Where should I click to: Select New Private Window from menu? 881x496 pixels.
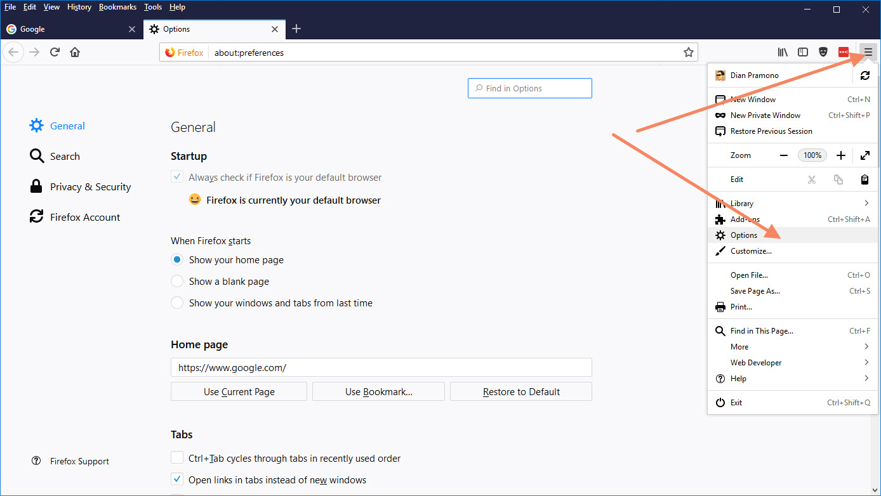click(793, 115)
